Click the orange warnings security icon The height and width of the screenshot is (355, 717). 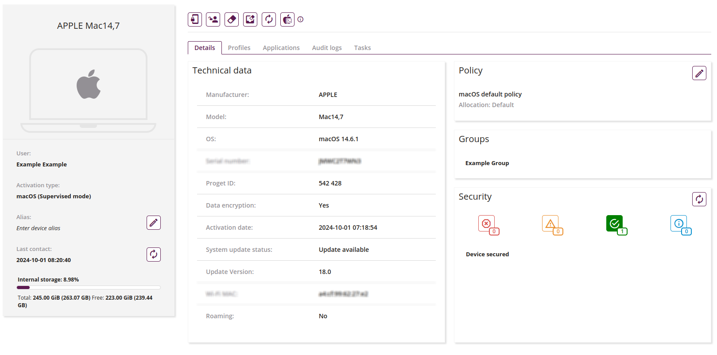(x=552, y=225)
